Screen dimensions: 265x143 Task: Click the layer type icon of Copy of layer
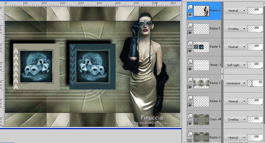coord(190,116)
